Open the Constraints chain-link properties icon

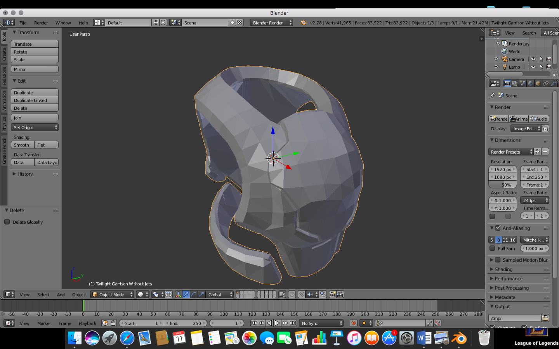[x=546, y=83]
